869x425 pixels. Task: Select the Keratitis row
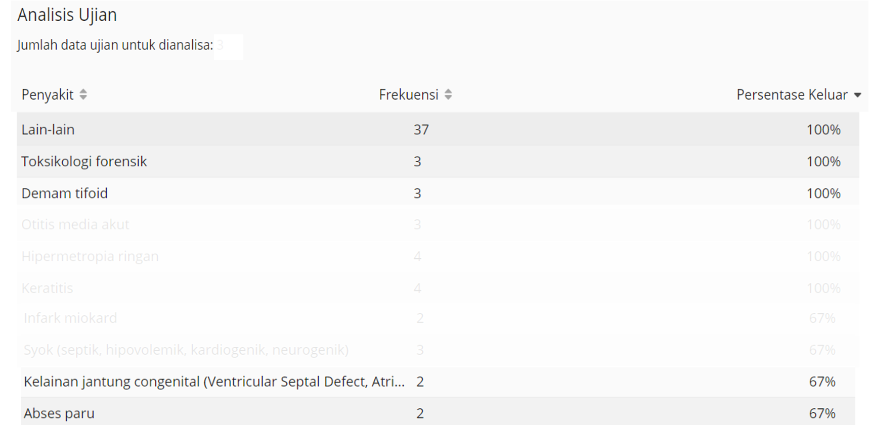438,288
